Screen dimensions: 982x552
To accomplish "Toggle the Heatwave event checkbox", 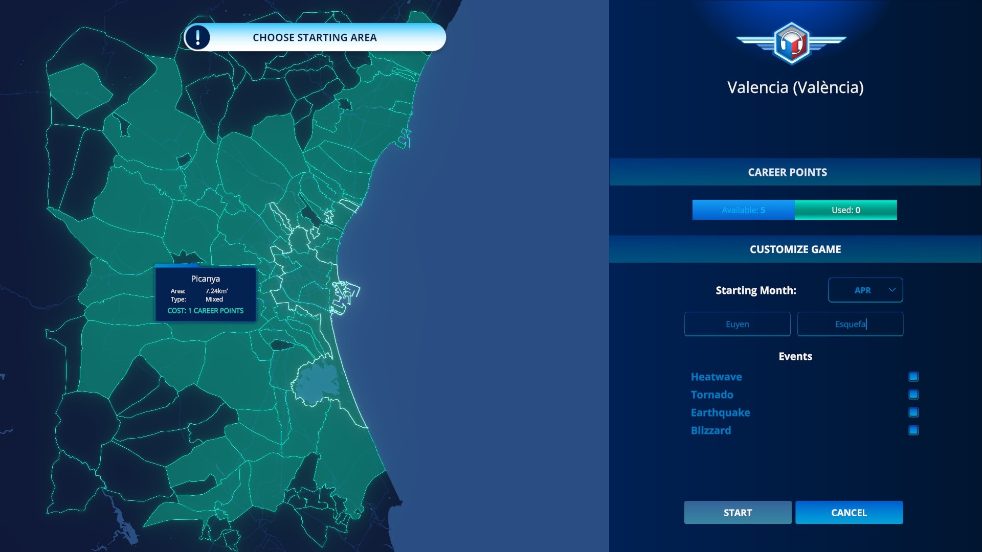I will (x=913, y=377).
